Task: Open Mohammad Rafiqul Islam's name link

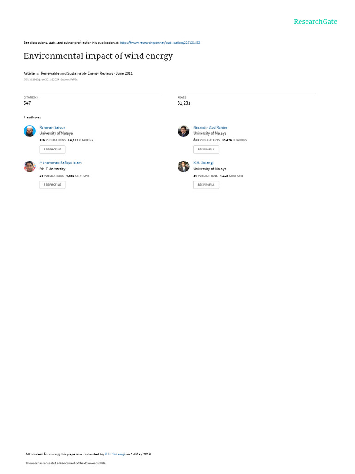Action: coord(61,162)
